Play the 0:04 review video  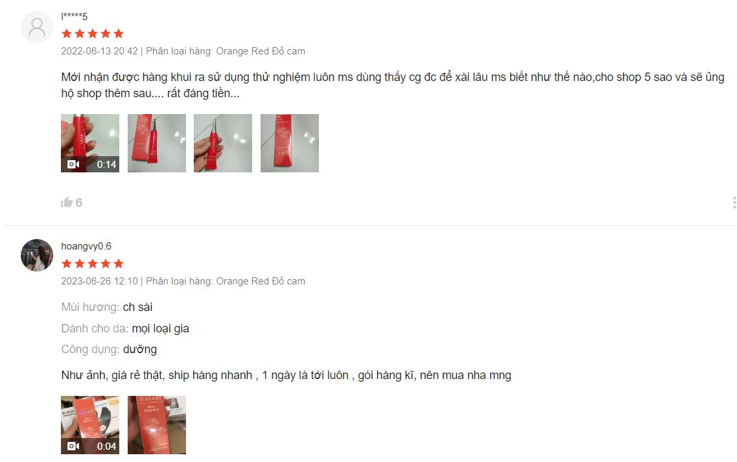point(89,425)
